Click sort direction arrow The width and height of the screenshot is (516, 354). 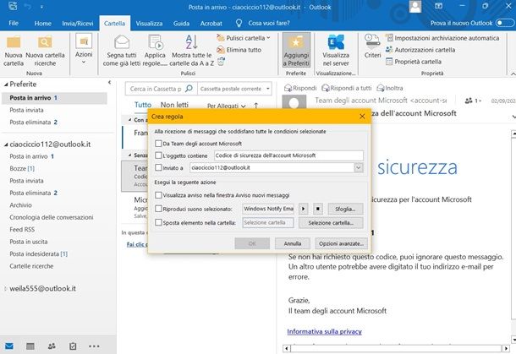tap(256, 106)
